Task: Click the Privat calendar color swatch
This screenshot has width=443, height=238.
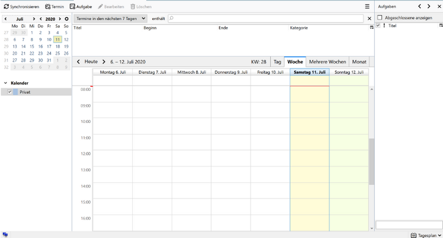Action: coord(15,92)
